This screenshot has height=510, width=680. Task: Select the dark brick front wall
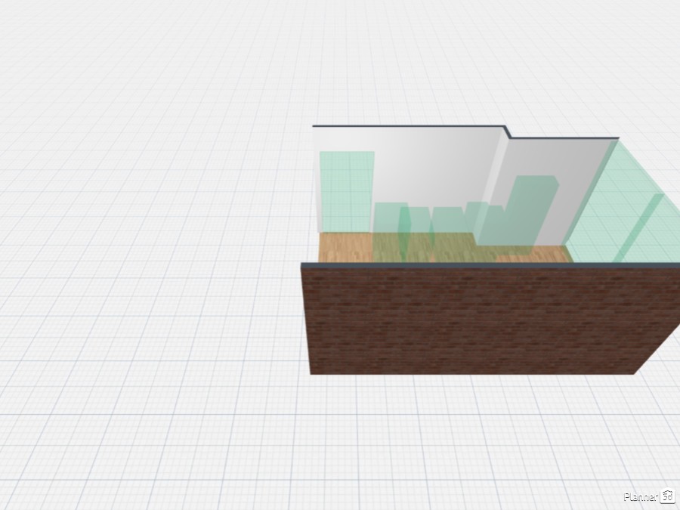click(x=490, y=321)
